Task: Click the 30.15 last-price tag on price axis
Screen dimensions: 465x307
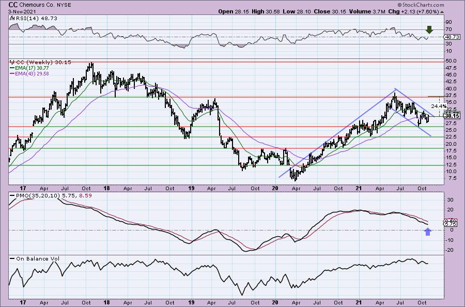Action: point(453,116)
